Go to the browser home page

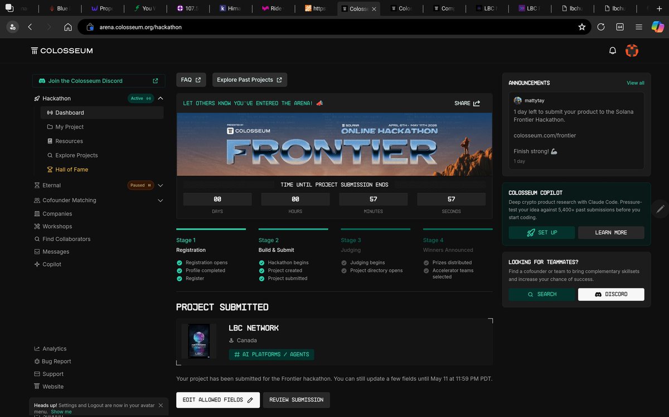(x=68, y=27)
